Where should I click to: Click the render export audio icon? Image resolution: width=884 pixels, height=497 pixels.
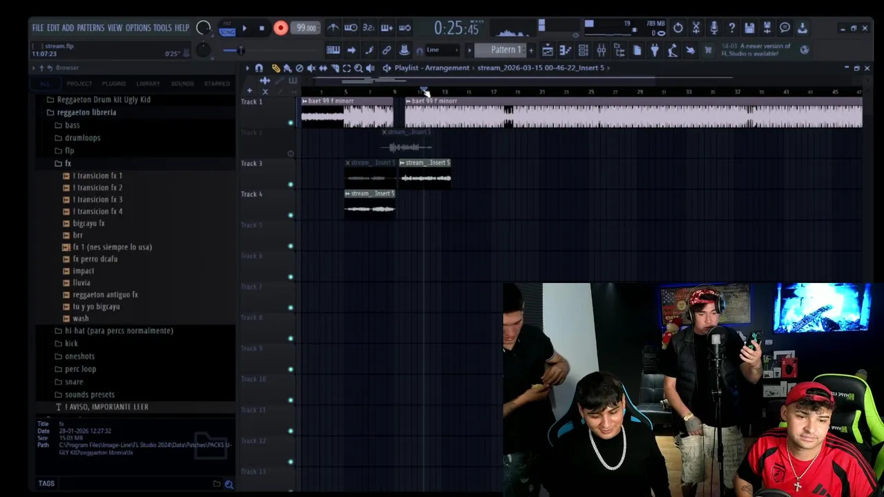[767, 28]
